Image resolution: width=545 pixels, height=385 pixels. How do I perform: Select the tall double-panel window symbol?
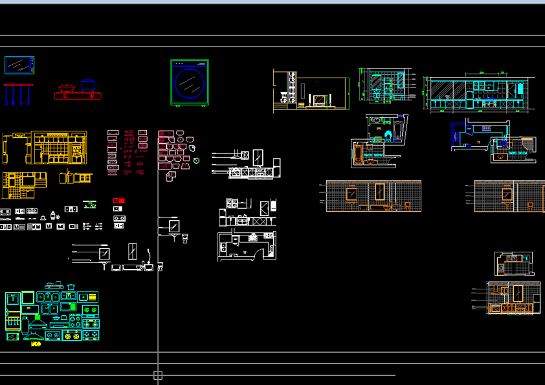(133, 252)
